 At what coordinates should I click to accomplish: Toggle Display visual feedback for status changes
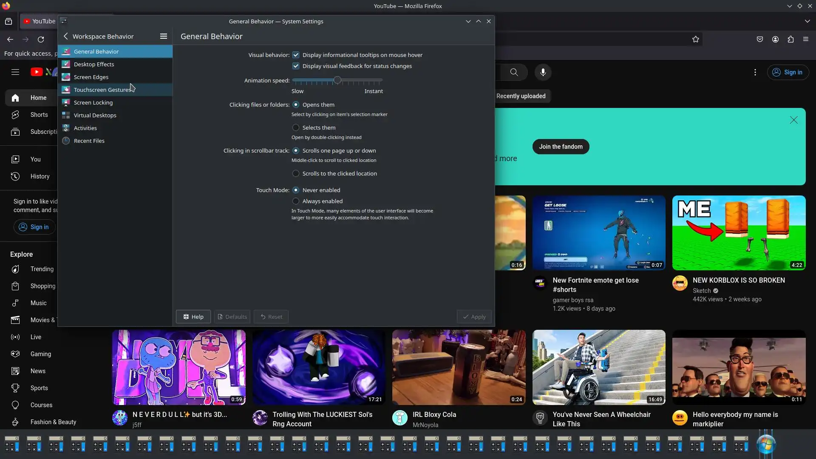pos(296,66)
